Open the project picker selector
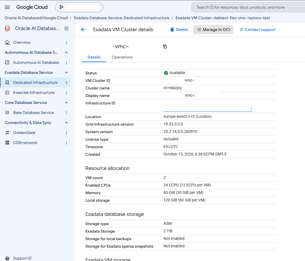Image resolution: width=305 pixels, height=261 pixels. tap(79, 7)
